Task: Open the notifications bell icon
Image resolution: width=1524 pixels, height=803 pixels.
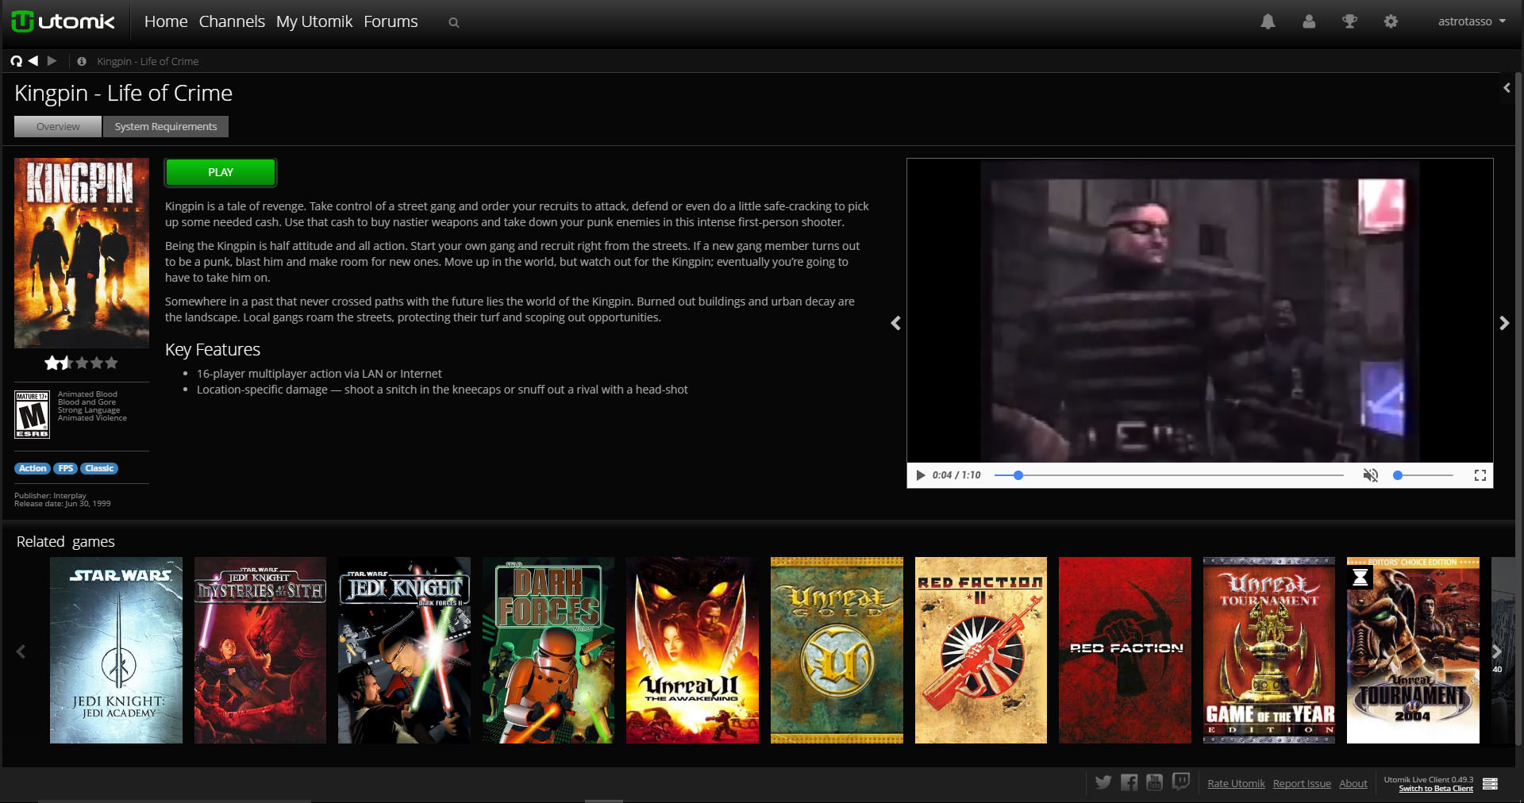Action: pyautogui.click(x=1268, y=21)
